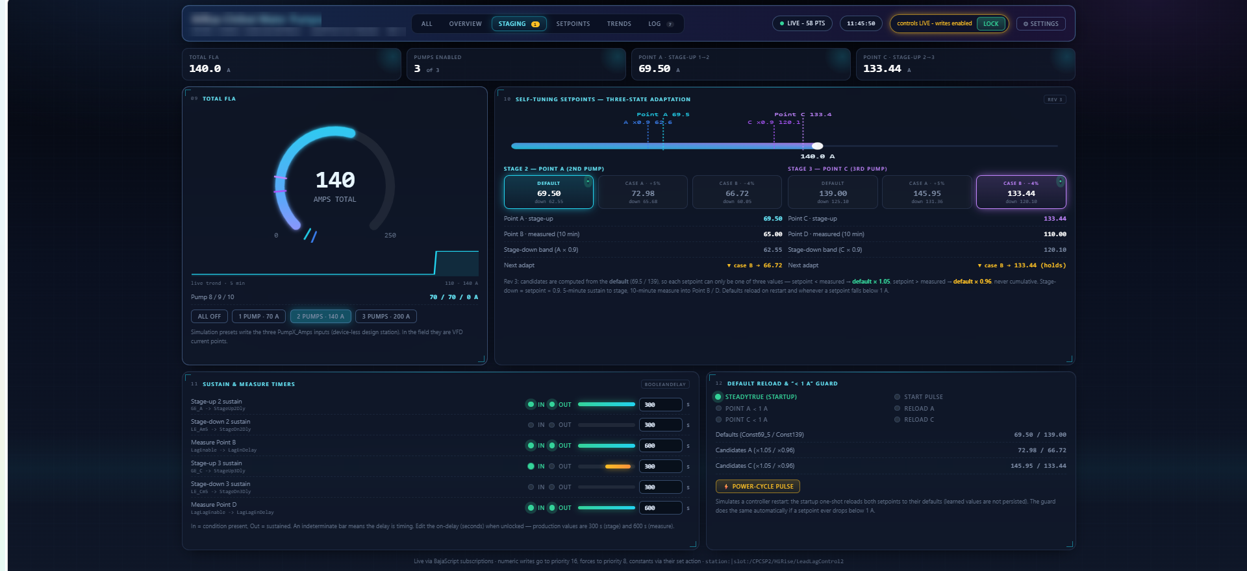This screenshot has width=1247, height=571.
Task: Click the green LIVE status dot
Action: [x=782, y=23]
